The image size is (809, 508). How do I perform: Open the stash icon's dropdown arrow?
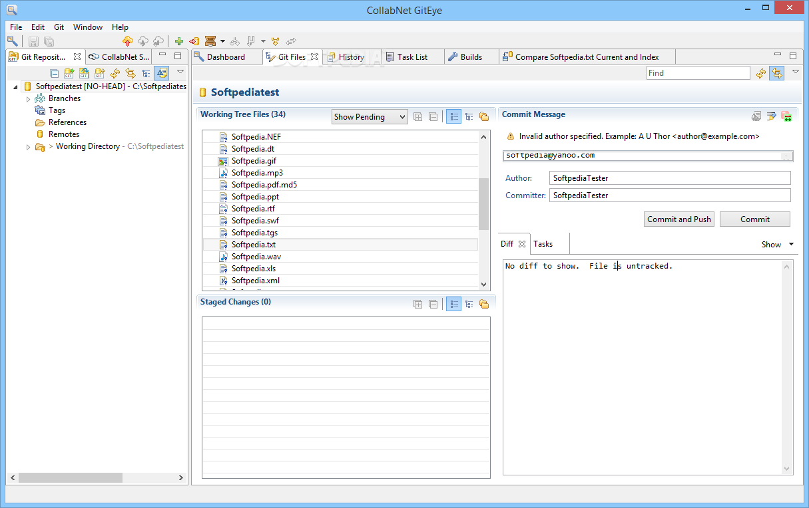pos(222,41)
